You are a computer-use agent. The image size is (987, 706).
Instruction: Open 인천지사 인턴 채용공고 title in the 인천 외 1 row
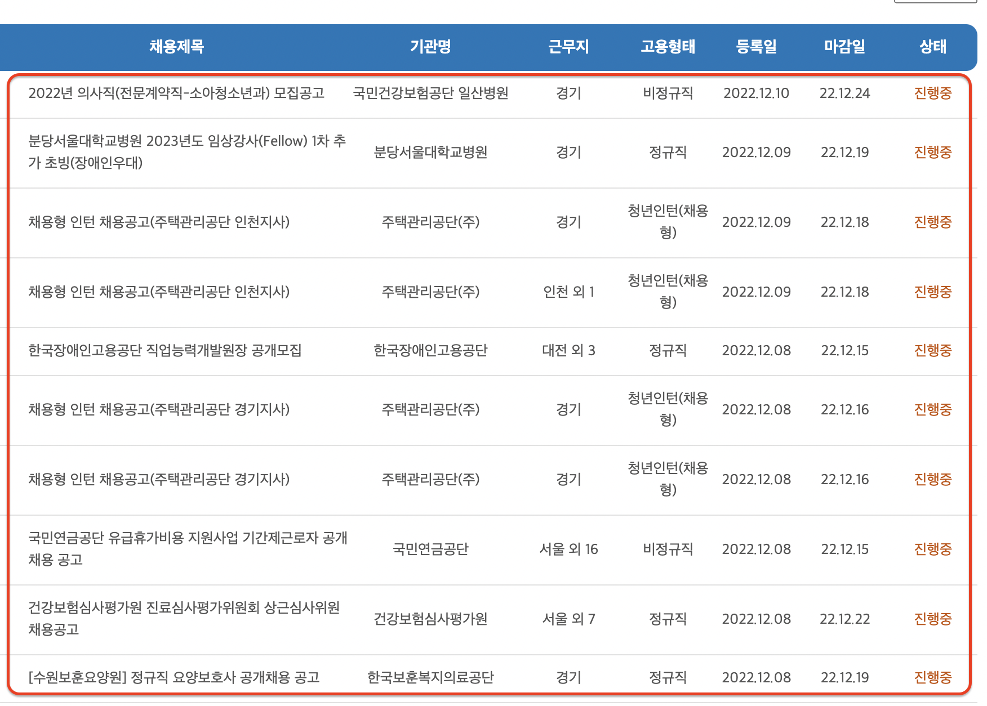tap(159, 292)
